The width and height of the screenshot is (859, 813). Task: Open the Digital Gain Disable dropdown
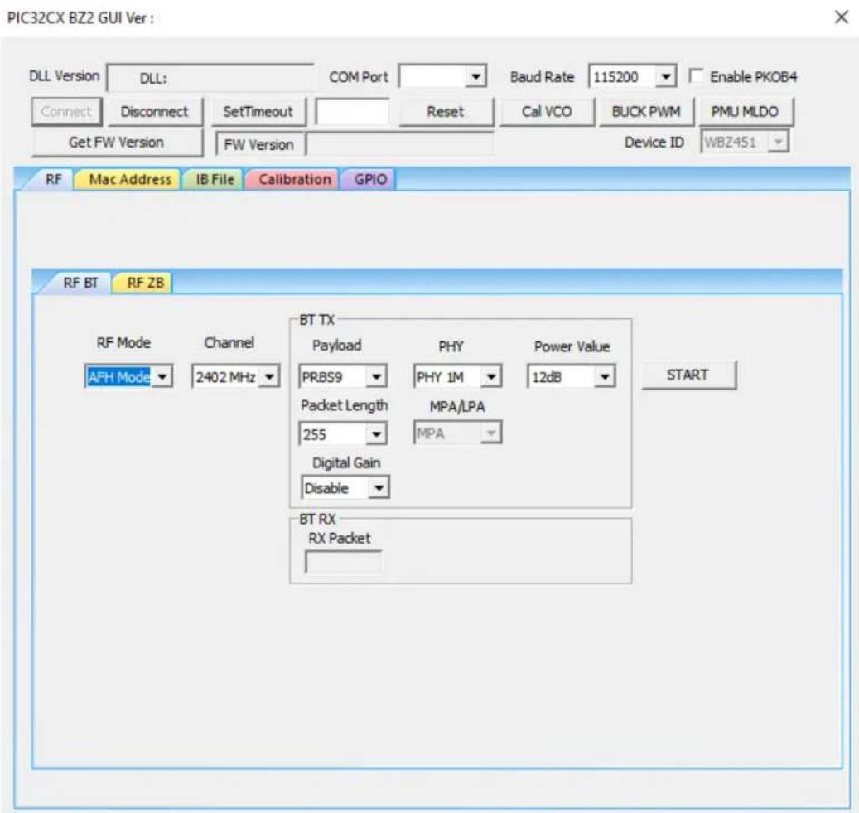click(x=345, y=487)
